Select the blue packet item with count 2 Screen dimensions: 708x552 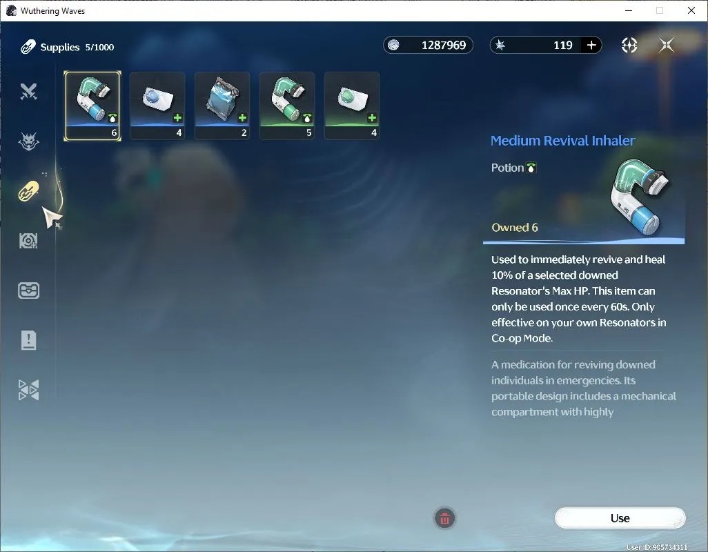coord(222,106)
